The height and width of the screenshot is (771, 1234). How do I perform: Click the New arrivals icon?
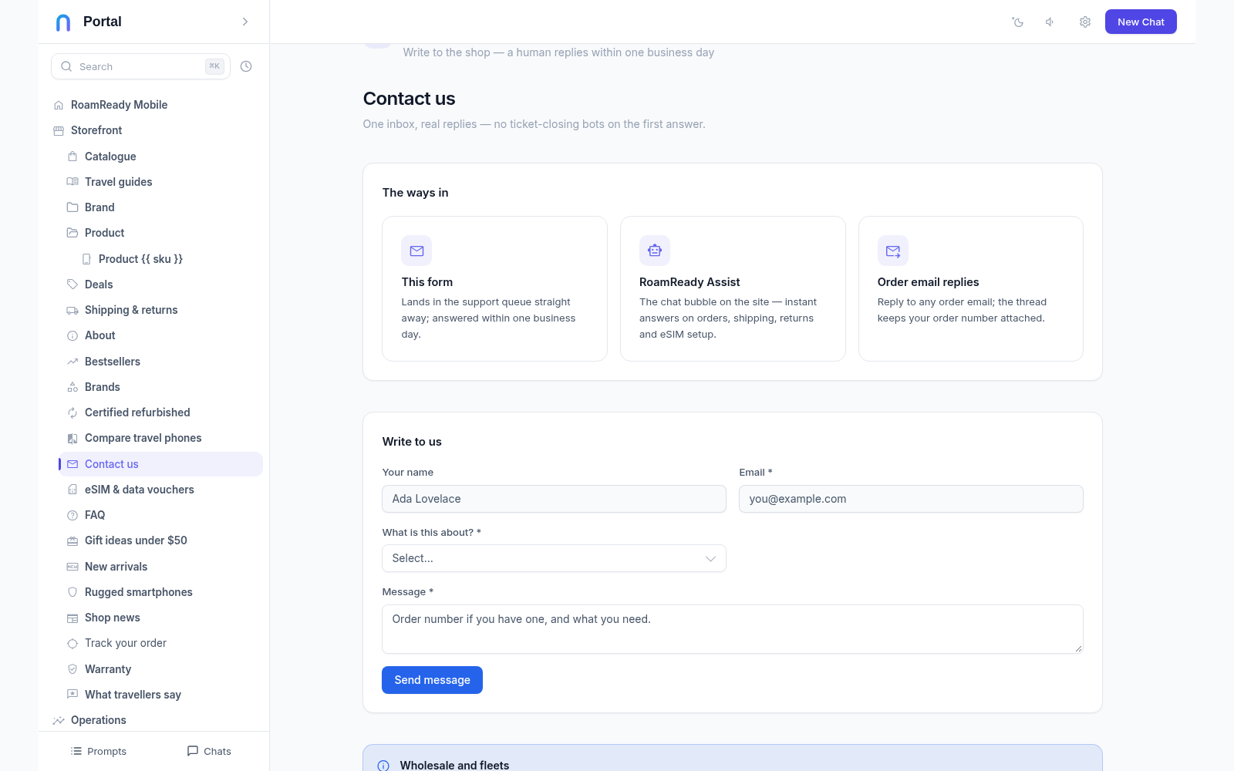pos(72,567)
